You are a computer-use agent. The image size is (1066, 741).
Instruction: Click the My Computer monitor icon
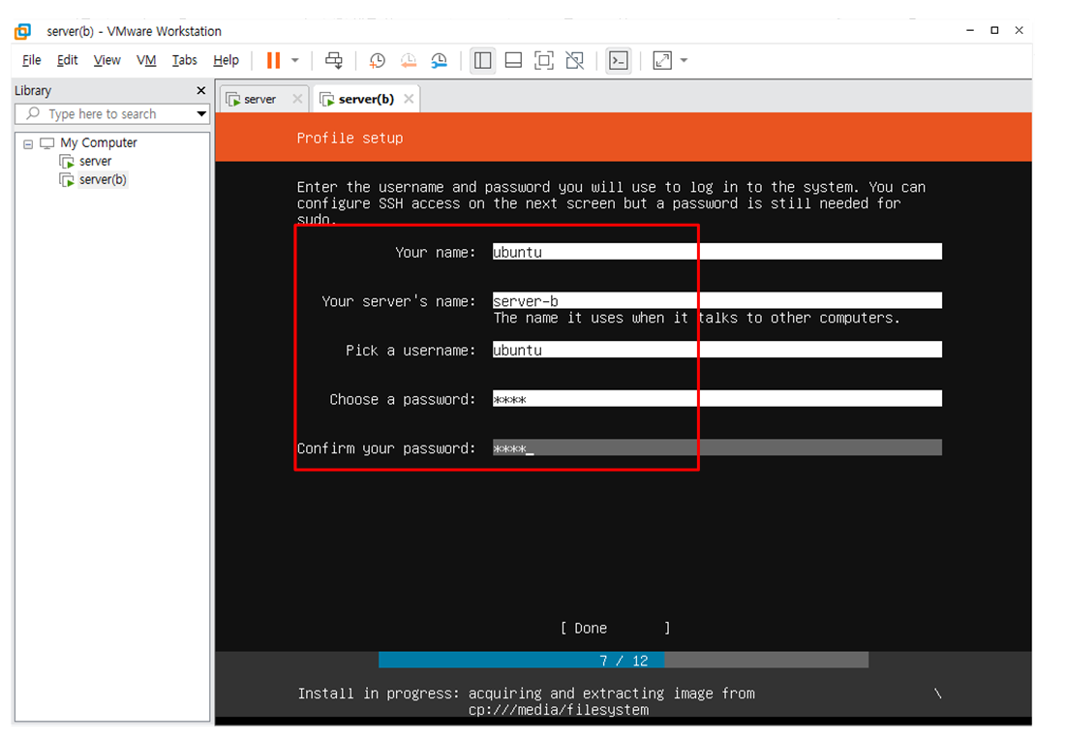[46, 143]
